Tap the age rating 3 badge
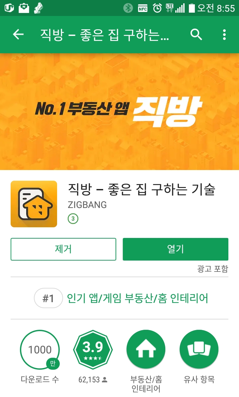Viewport: 239px width, 397px height. (73, 219)
